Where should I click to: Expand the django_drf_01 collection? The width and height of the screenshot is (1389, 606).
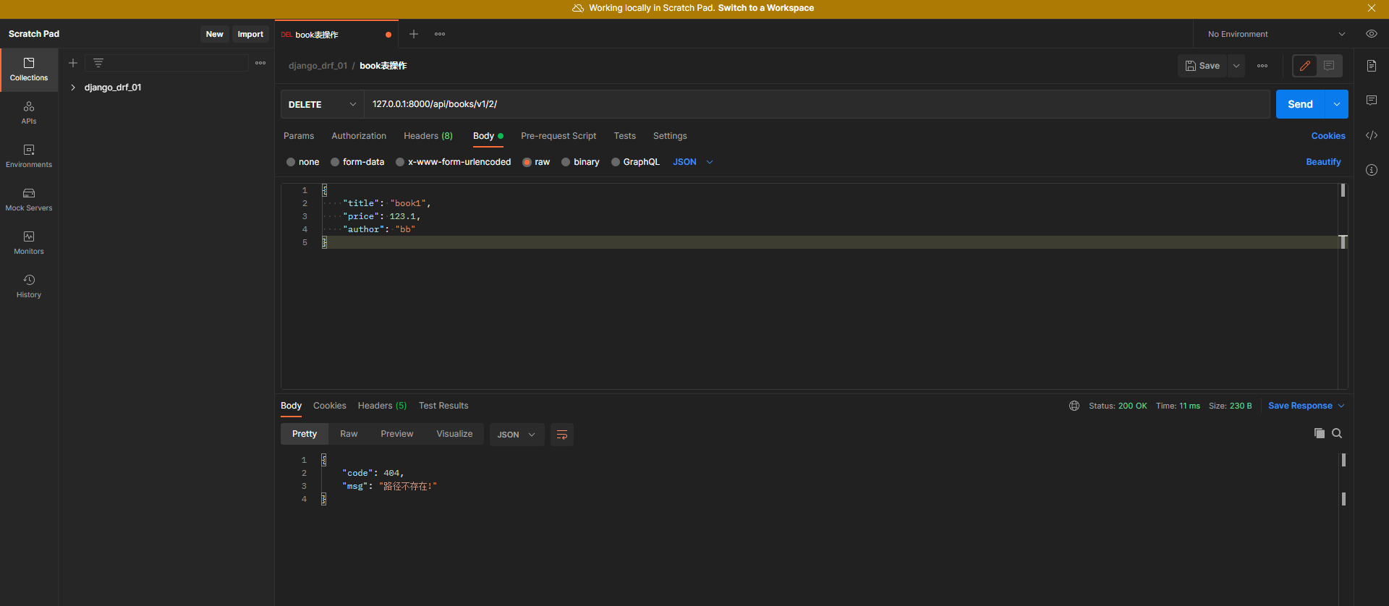click(73, 88)
